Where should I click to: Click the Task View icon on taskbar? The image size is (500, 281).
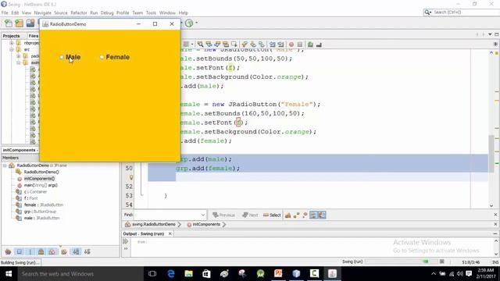coord(152,274)
